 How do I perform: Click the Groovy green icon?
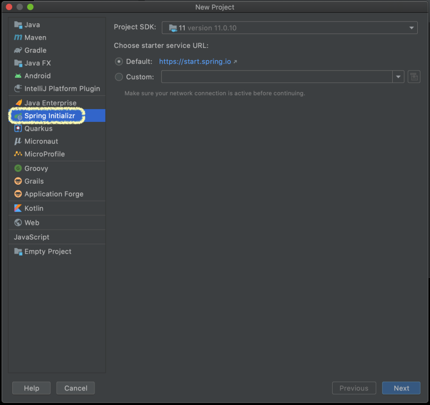pyautogui.click(x=18, y=168)
